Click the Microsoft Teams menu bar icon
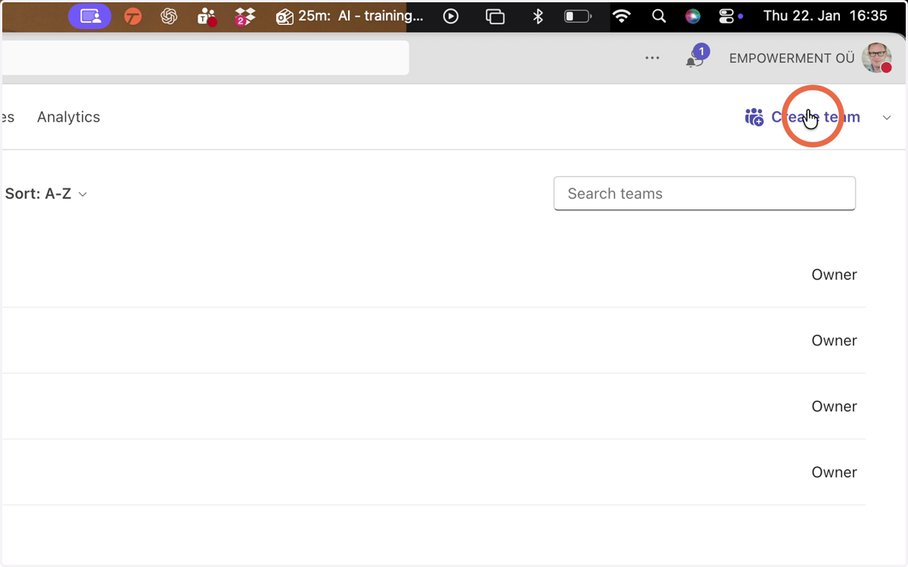Image resolution: width=908 pixels, height=567 pixels. tap(207, 17)
